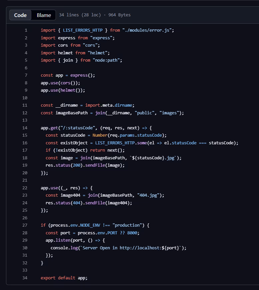Click line number 3
The image size is (259, 290).
(x=26, y=45)
